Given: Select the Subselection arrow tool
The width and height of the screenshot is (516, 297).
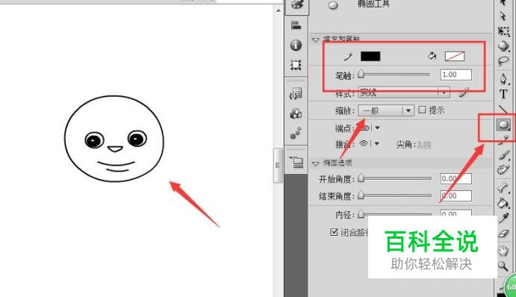Looking at the screenshot, I should click(x=503, y=16).
